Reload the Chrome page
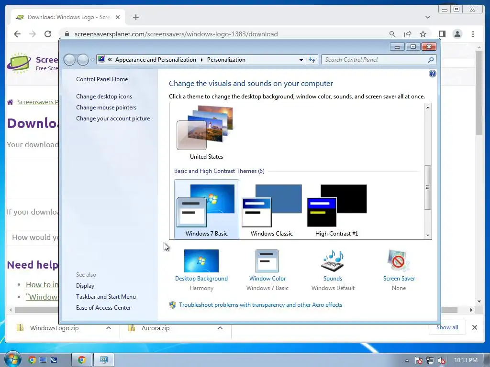 pyautogui.click(x=48, y=34)
